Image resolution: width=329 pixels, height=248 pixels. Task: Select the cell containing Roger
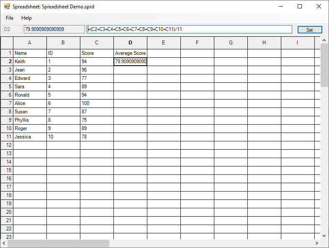coord(30,129)
